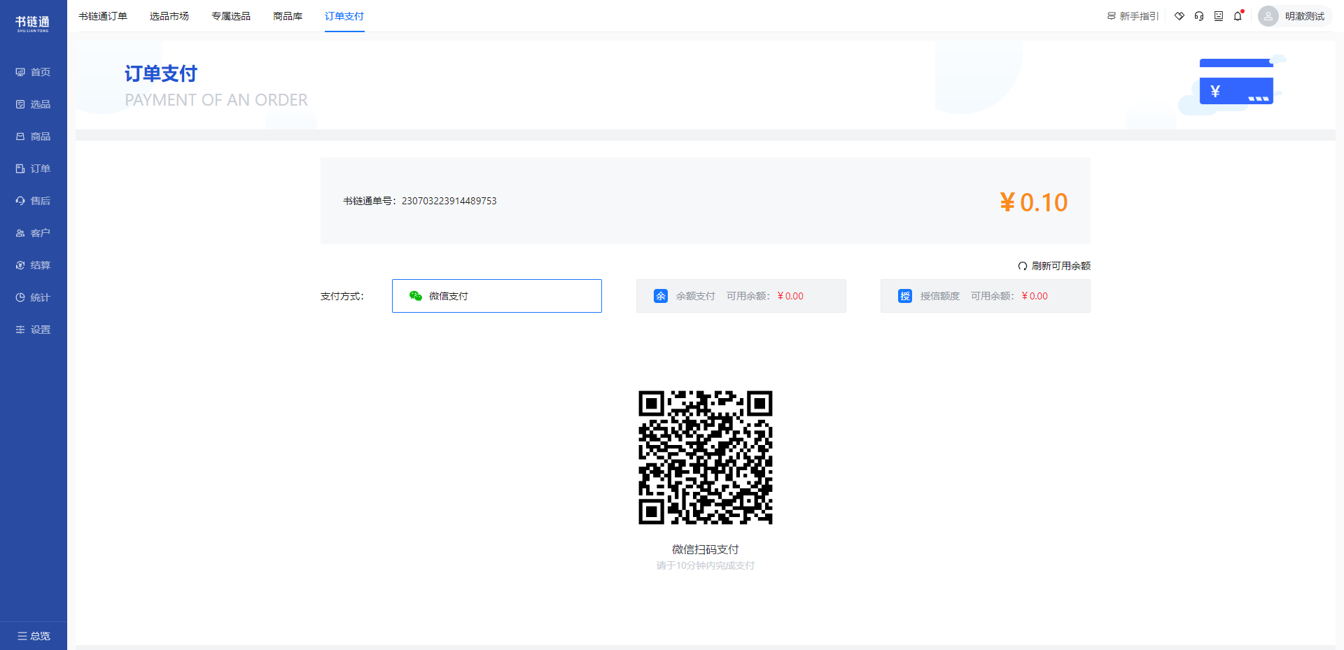
Task: Click the 请于10分钟内完成支付 notice
Action: point(706,565)
